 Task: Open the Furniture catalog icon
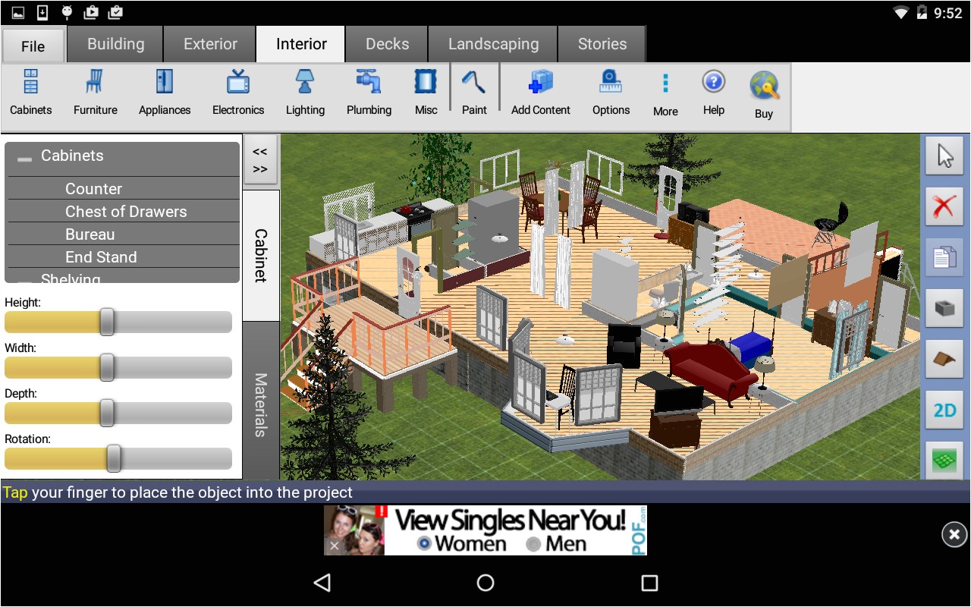pos(95,91)
